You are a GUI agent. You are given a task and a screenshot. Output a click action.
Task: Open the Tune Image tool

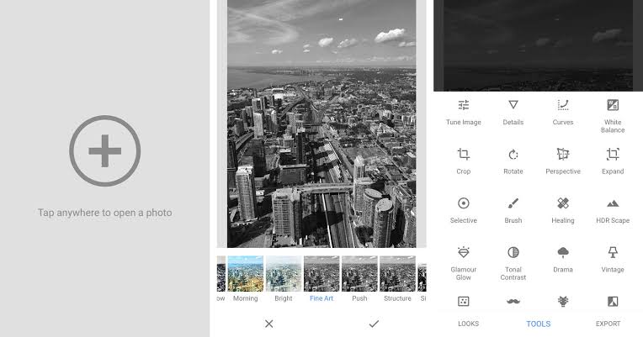coord(463,111)
